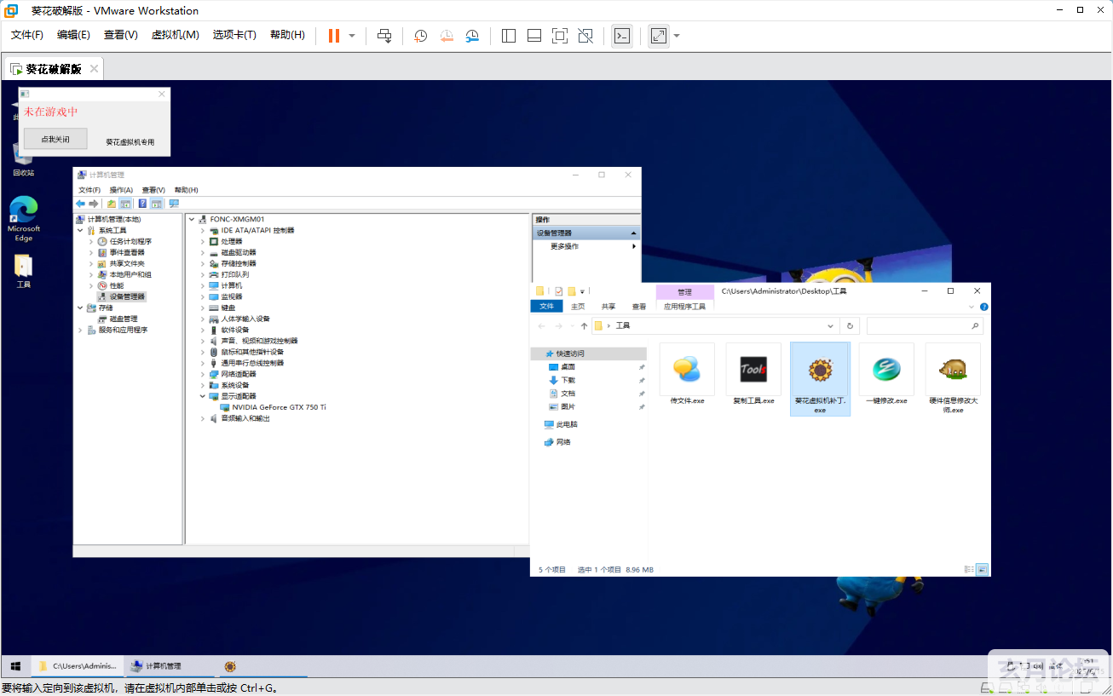Image resolution: width=1113 pixels, height=696 pixels.
Task: Click the Unity mode icon in VMware toolbar
Action: click(x=585, y=36)
